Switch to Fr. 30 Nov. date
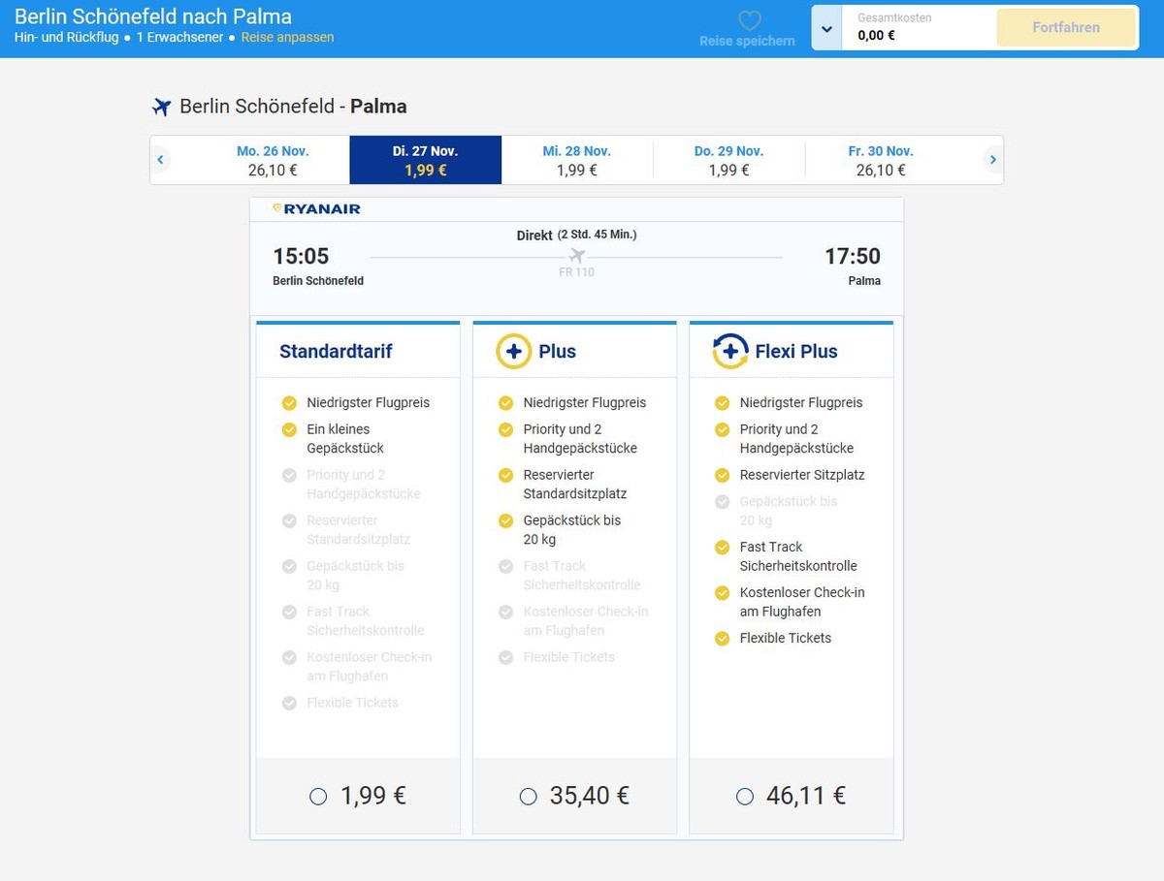Image resolution: width=1164 pixels, height=881 pixels. 881,160
